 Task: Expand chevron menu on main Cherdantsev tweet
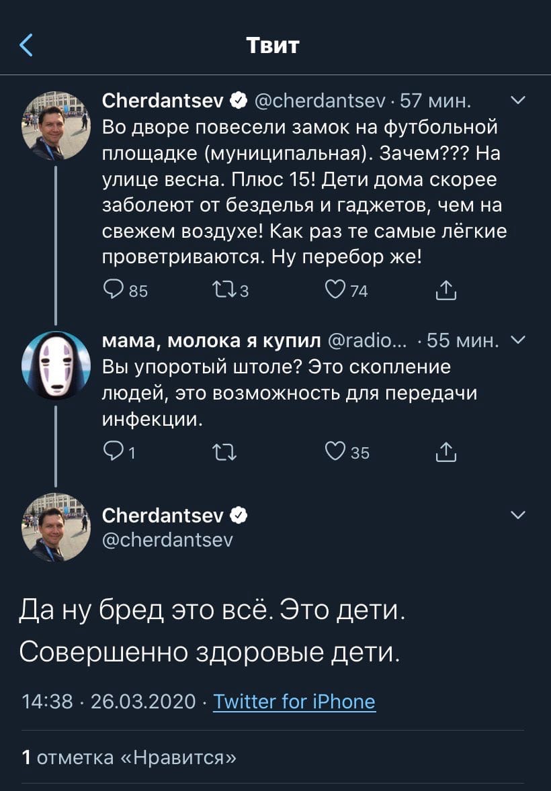click(x=518, y=514)
